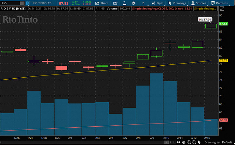Click the scroll left arrow at bottom
Viewport: 235px width, 145px height.
(x=170, y=142)
